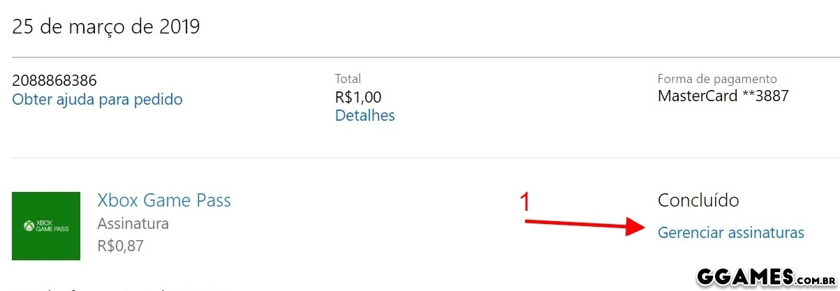840x291 pixels.
Task: Click the Total label
Action: (x=348, y=79)
